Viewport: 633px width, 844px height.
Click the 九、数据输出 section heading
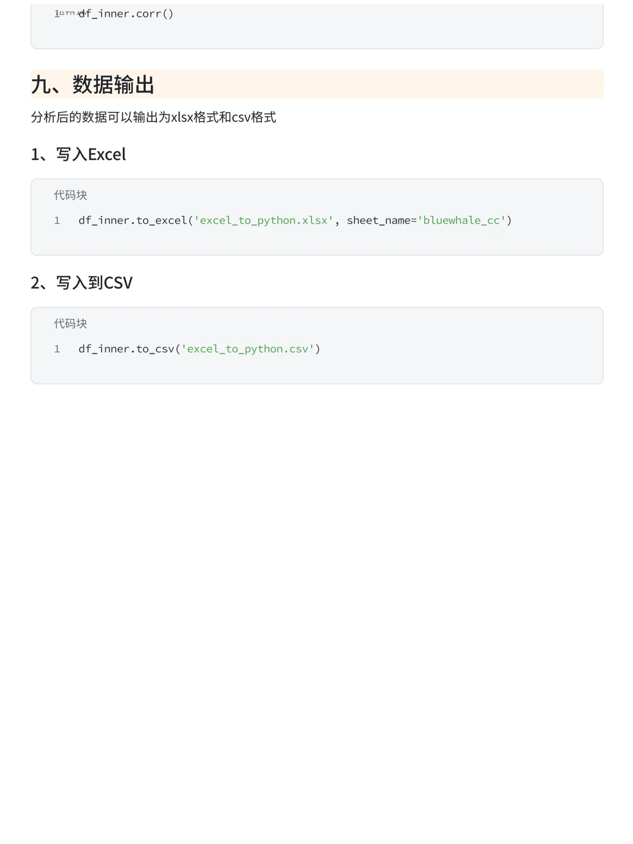point(93,85)
